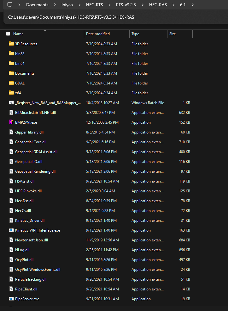Select the Newtonsoft.Json.dll file row
Screen dimensions: 228x311
coord(99,240)
